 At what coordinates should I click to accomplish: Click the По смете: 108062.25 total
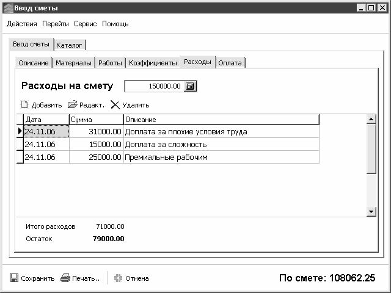click(x=327, y=278)
